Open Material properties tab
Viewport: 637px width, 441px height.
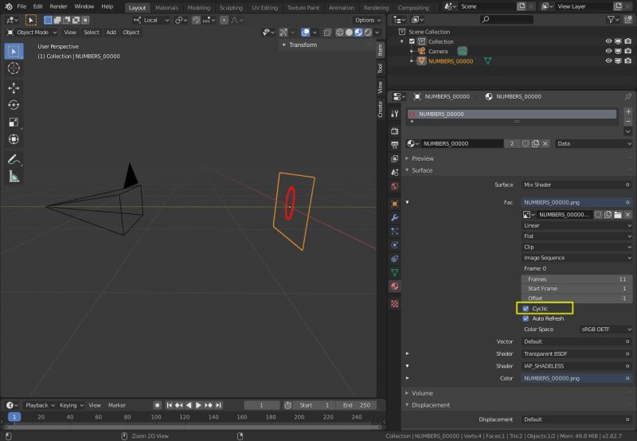click(x=394, y=287)
